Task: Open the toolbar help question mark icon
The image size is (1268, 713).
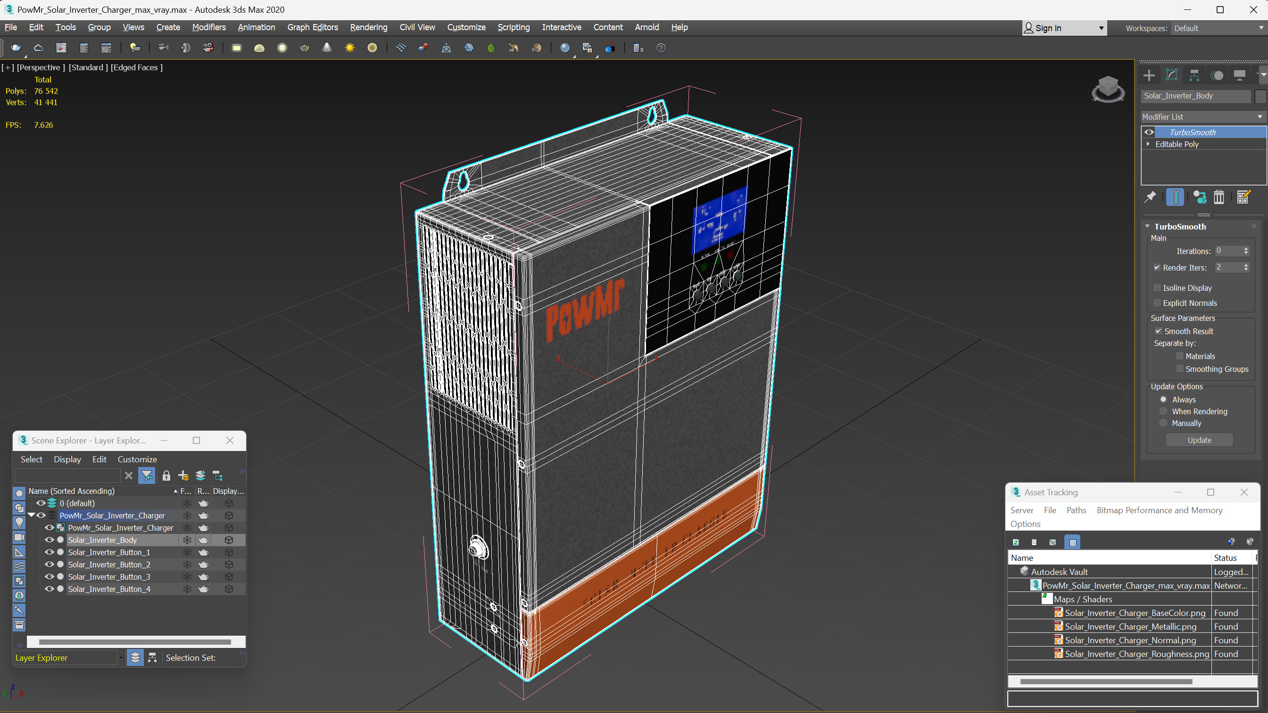Action: click(661, 48)
